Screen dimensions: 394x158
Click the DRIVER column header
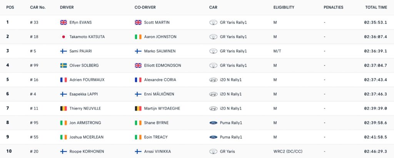coord(67,7)
